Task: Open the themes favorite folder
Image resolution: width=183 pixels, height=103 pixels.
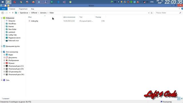Action: 11,27
